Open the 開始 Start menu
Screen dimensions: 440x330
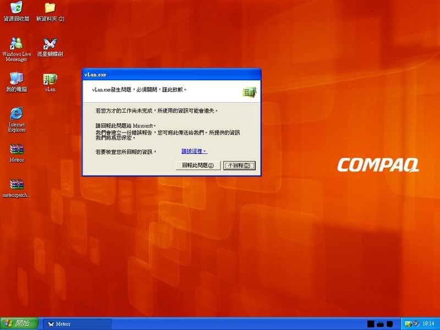[x=19, y=323]
